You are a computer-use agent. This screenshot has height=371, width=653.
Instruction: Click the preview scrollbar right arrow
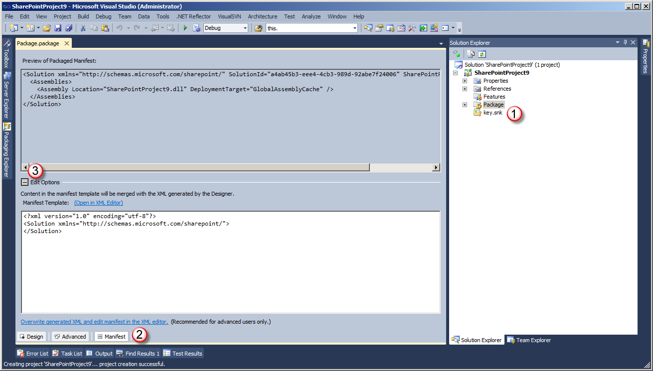tap(436, 167)
